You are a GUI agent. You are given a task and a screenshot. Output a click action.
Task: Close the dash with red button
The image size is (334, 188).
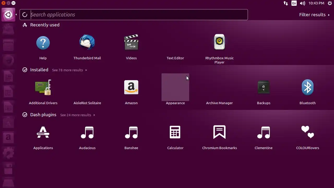3,3
